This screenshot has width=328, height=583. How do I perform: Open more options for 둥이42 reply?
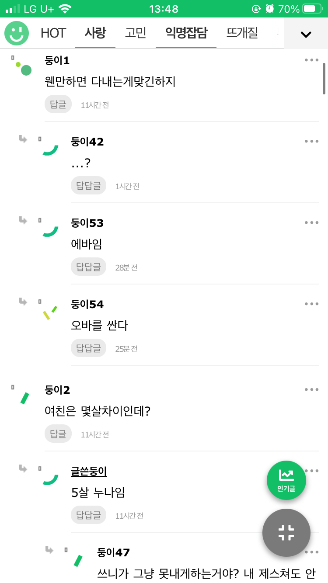(x=312, y=142)
